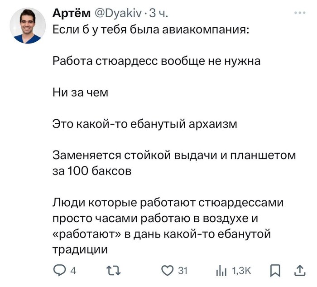
Task: Like the tweet with the heart icon
Action: (x=168, y=271)
